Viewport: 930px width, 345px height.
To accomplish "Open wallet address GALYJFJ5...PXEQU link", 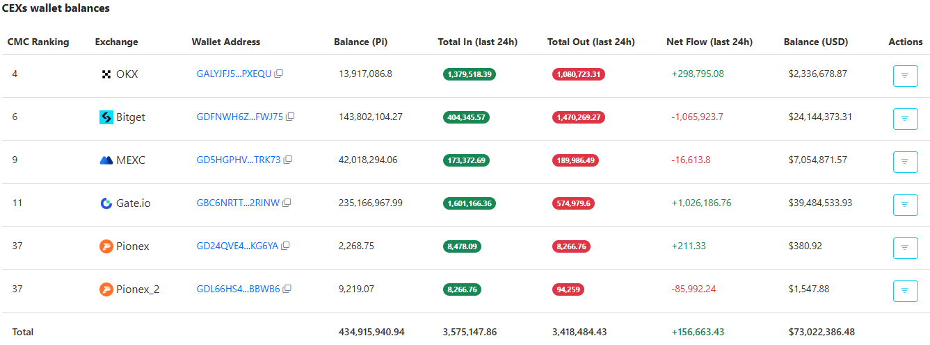I will (x=234, y=74).
